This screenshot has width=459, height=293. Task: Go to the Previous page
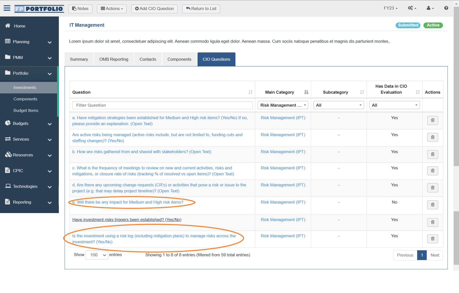coord(405,255)
